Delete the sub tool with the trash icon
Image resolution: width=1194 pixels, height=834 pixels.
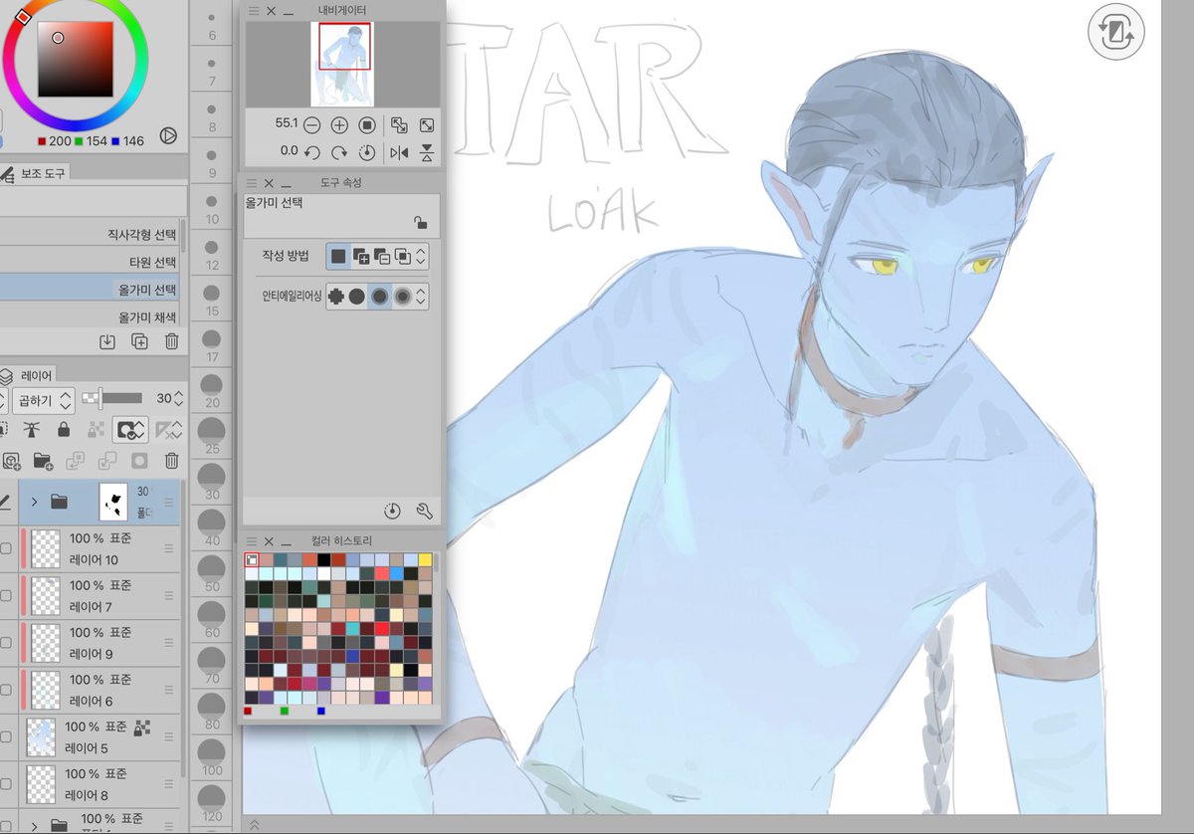point(171,341)
